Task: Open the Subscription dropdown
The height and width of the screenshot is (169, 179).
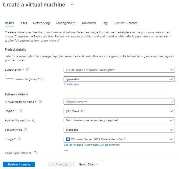Action: pos(119,70)
